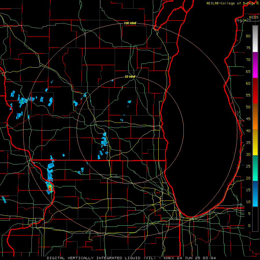Click the 15 value on the color scale
Screen dimensions: 260x260
(248, 190)
